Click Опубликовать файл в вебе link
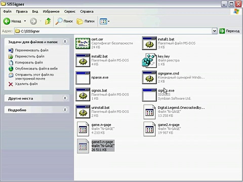The height and width of the screenshot is (182, 243). pos(36,69)
